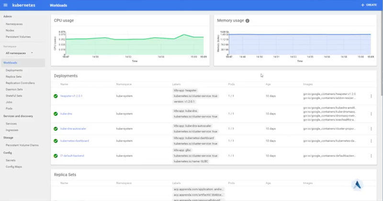Select Replica Sets in the sidebar

coord(13,76)
